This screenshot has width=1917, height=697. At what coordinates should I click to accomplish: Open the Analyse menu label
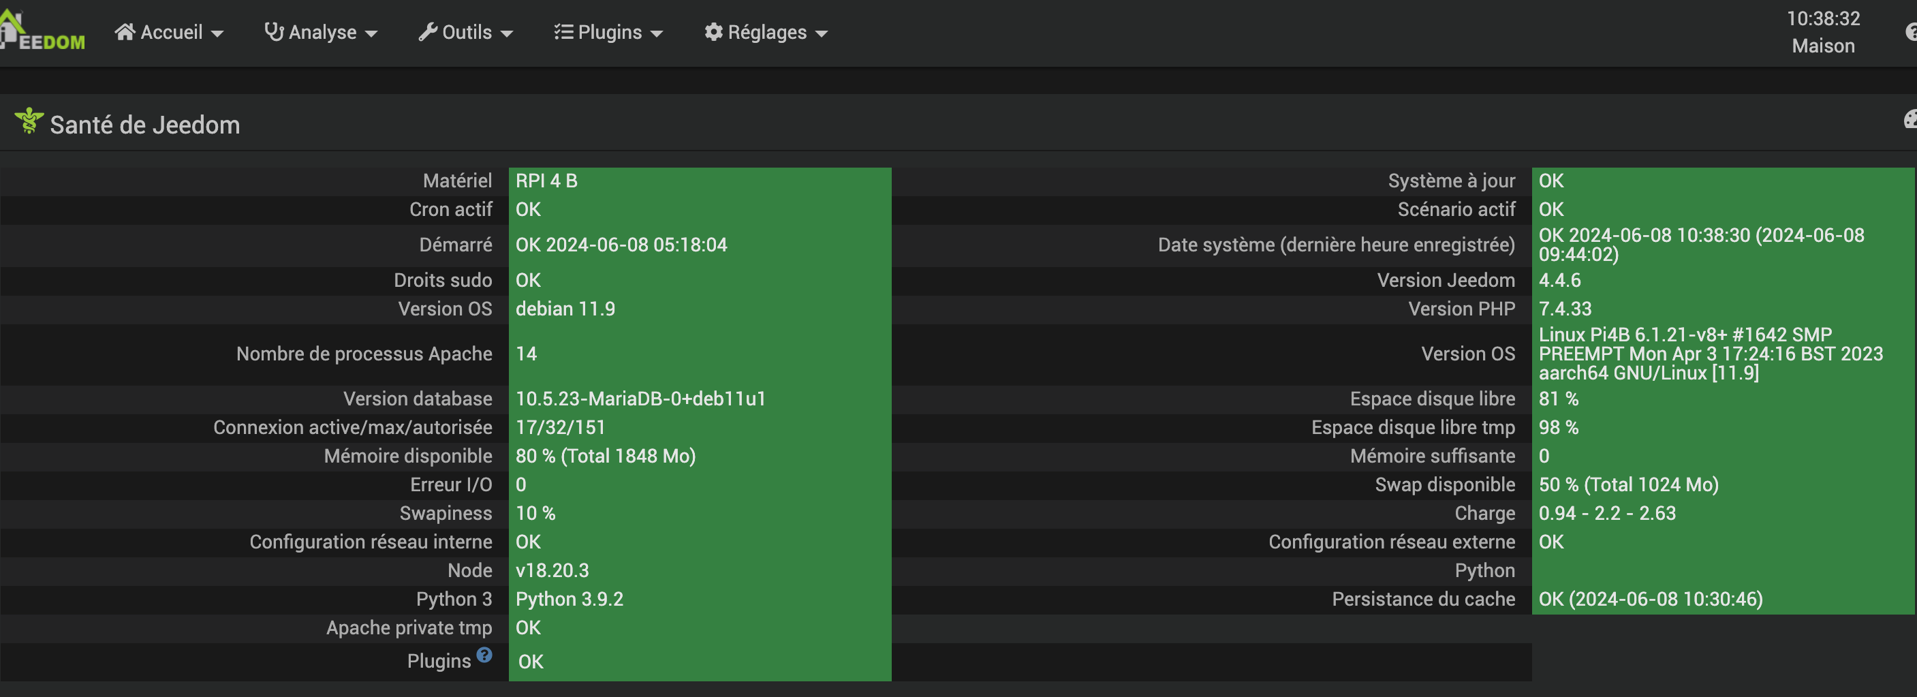click(x=322, y=32)
